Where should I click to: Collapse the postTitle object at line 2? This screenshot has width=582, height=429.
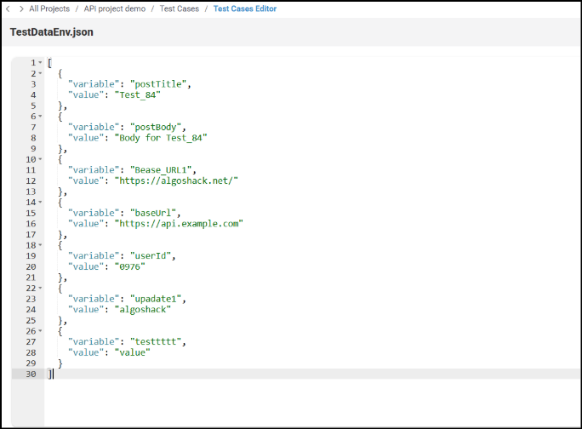click(x=40, y=73)
